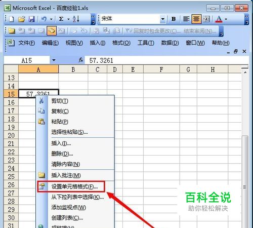The height and width of the screenshot is (228, 253).
Task: Expand the Undo history dropdown arrow
Action: 51,19
